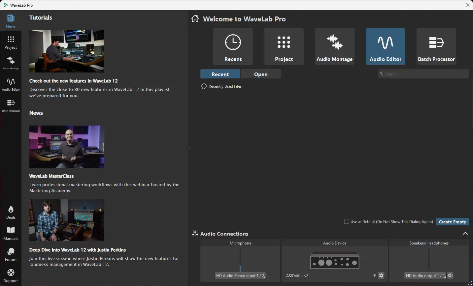Open the new features tutorial video thumbnail

pyautogui.click(x=67, y=51)
